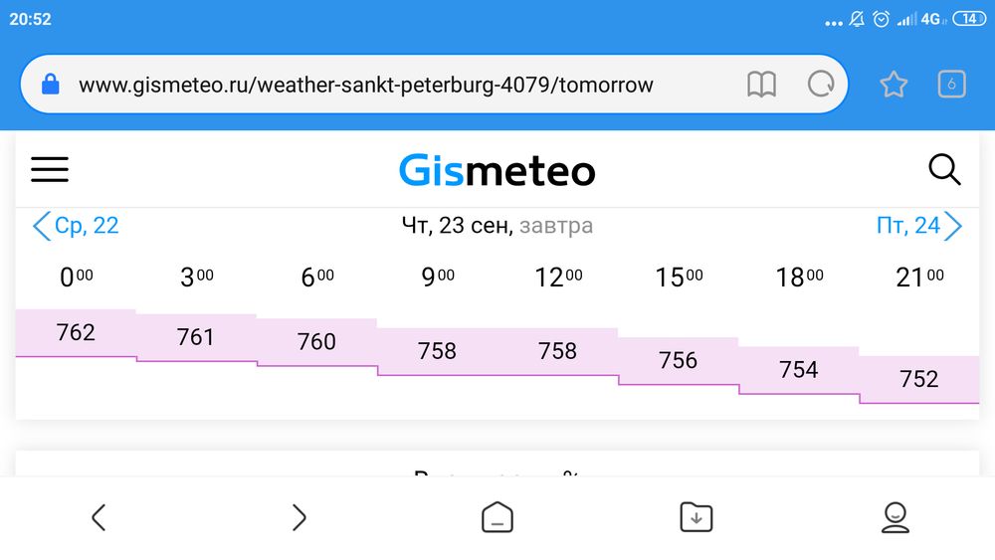
Task: Open the tab switcher showing 6 tabs
Action: point(951,85)
